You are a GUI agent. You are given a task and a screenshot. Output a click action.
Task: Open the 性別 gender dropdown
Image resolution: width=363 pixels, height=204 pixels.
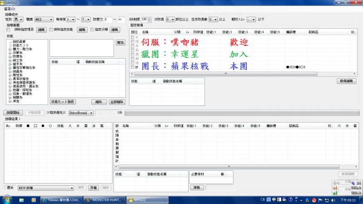(x=18, y=20)
